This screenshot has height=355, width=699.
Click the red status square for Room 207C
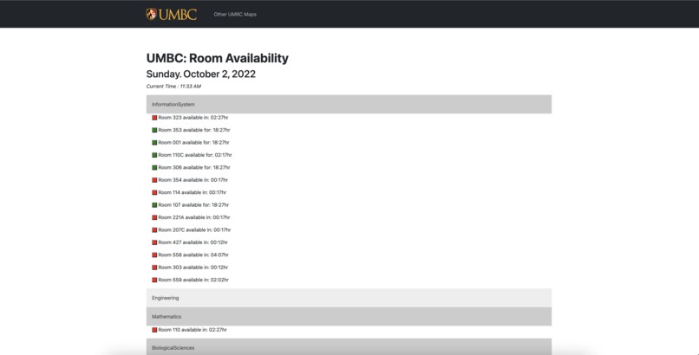click(154, 230)
